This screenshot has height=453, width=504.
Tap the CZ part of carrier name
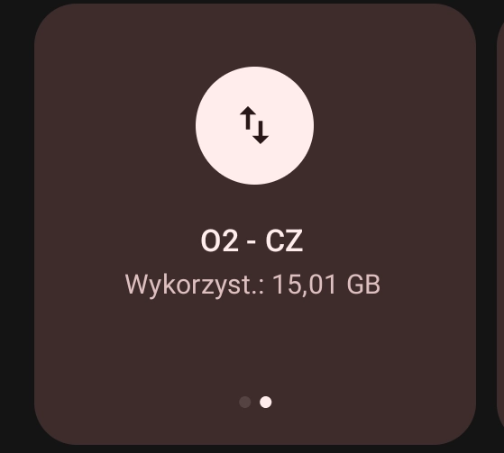click(x=284, y=240)
